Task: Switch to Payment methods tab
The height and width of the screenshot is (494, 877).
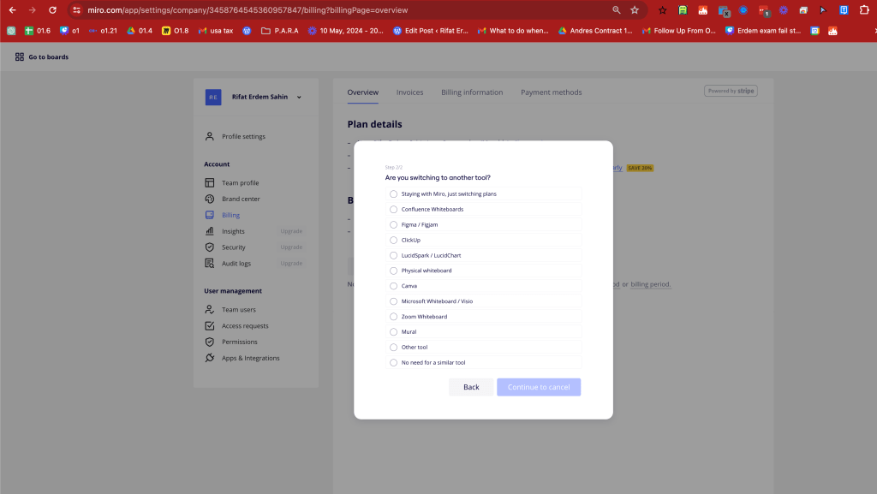Action: (552, 92)
